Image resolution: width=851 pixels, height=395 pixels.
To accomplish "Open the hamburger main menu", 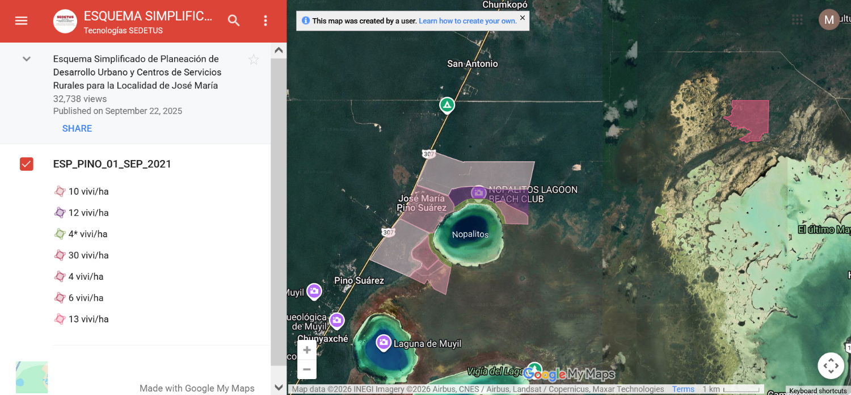I will (21, 21).
